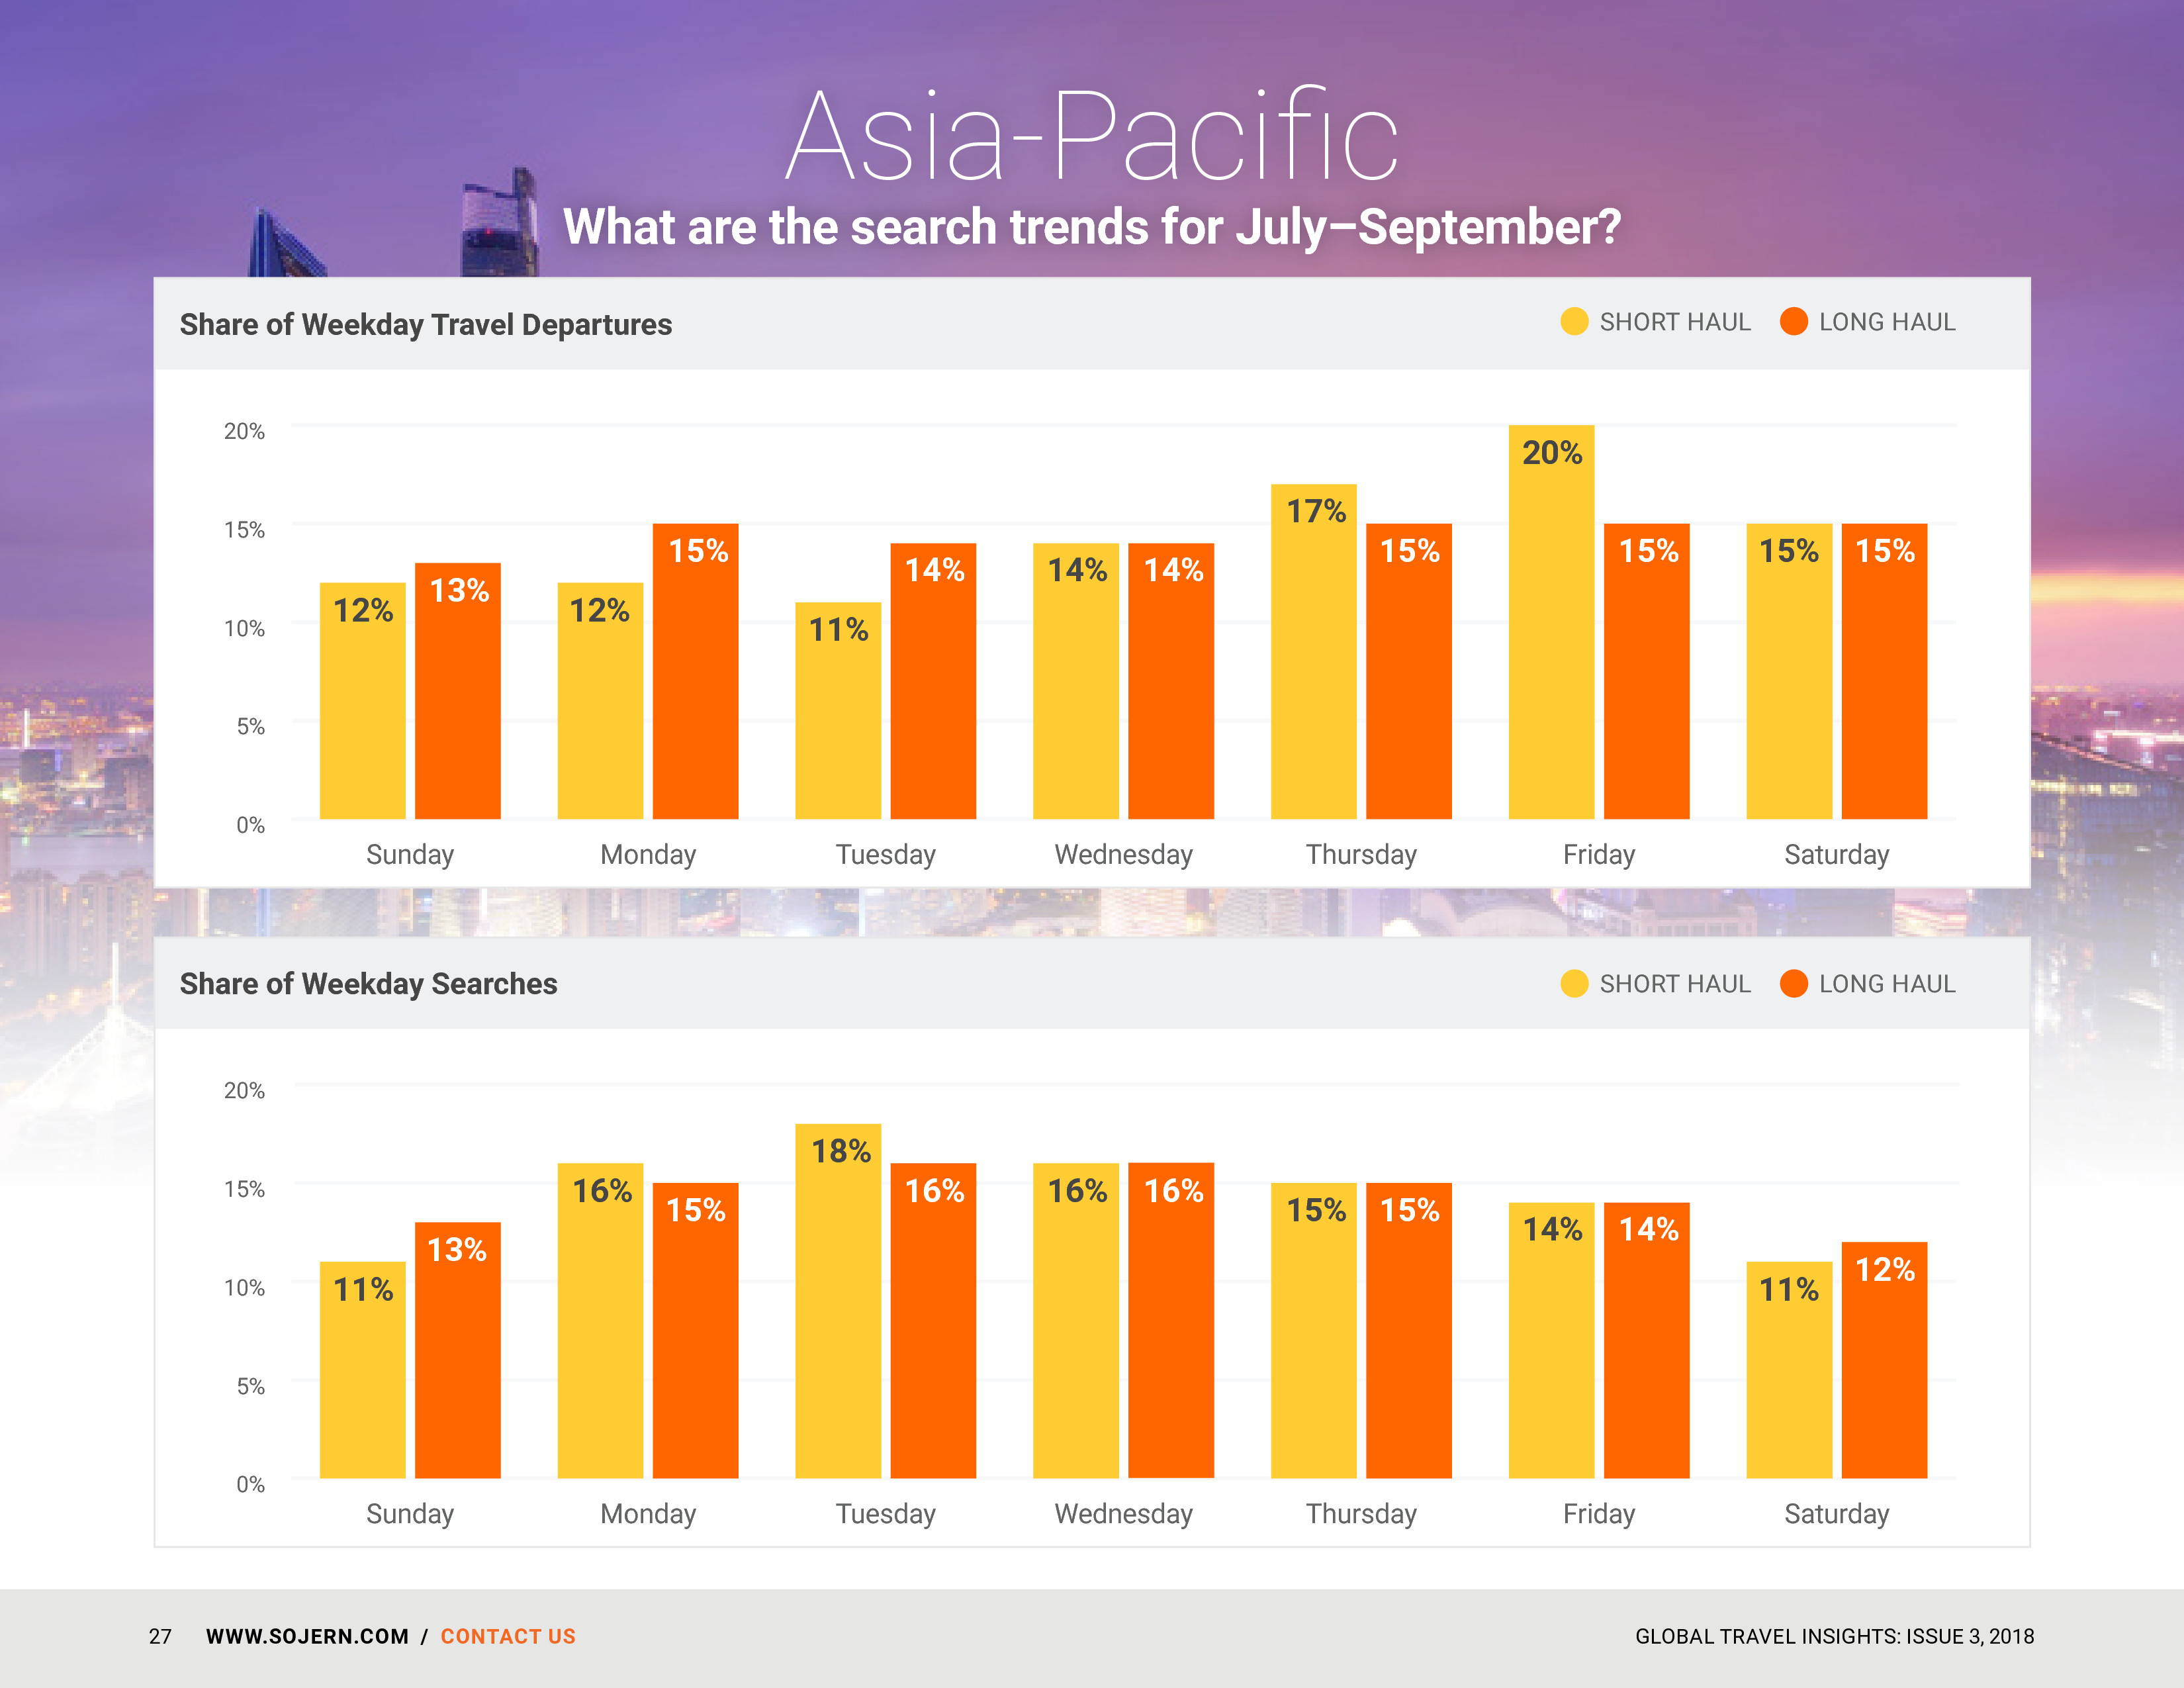Click the Sunday label under departures chart
Screen dimensions: 2184x1688
(x=410, y=855)
